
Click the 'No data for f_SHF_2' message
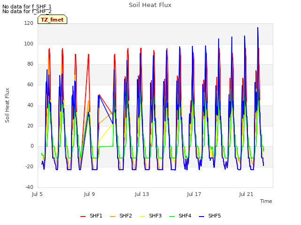coord(27,11)
